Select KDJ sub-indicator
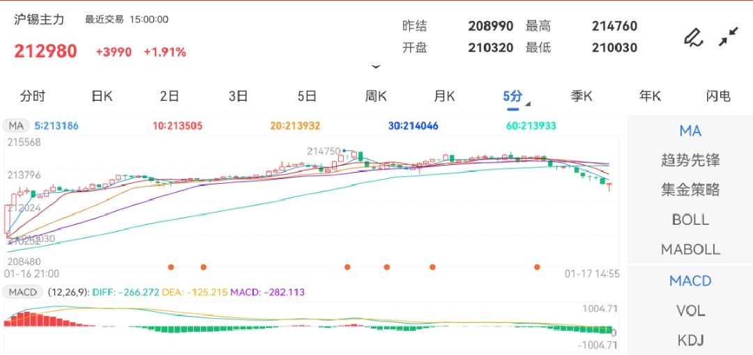This screenshot has height=355, width=753. pyautogui.click(x=690, y=340)
